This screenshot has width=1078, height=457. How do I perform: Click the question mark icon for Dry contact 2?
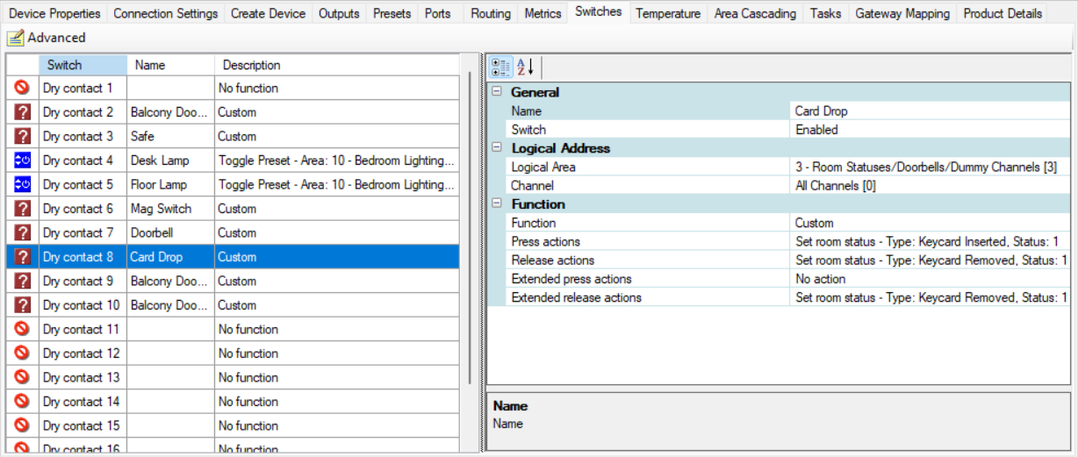point(23,112)
